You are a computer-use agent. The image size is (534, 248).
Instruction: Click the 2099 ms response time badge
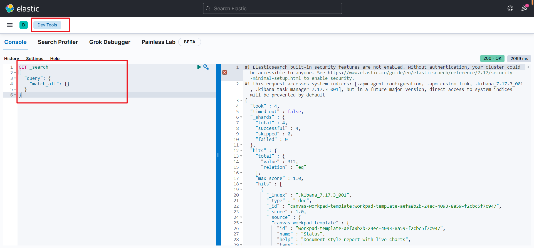click(x=519, y=58)
